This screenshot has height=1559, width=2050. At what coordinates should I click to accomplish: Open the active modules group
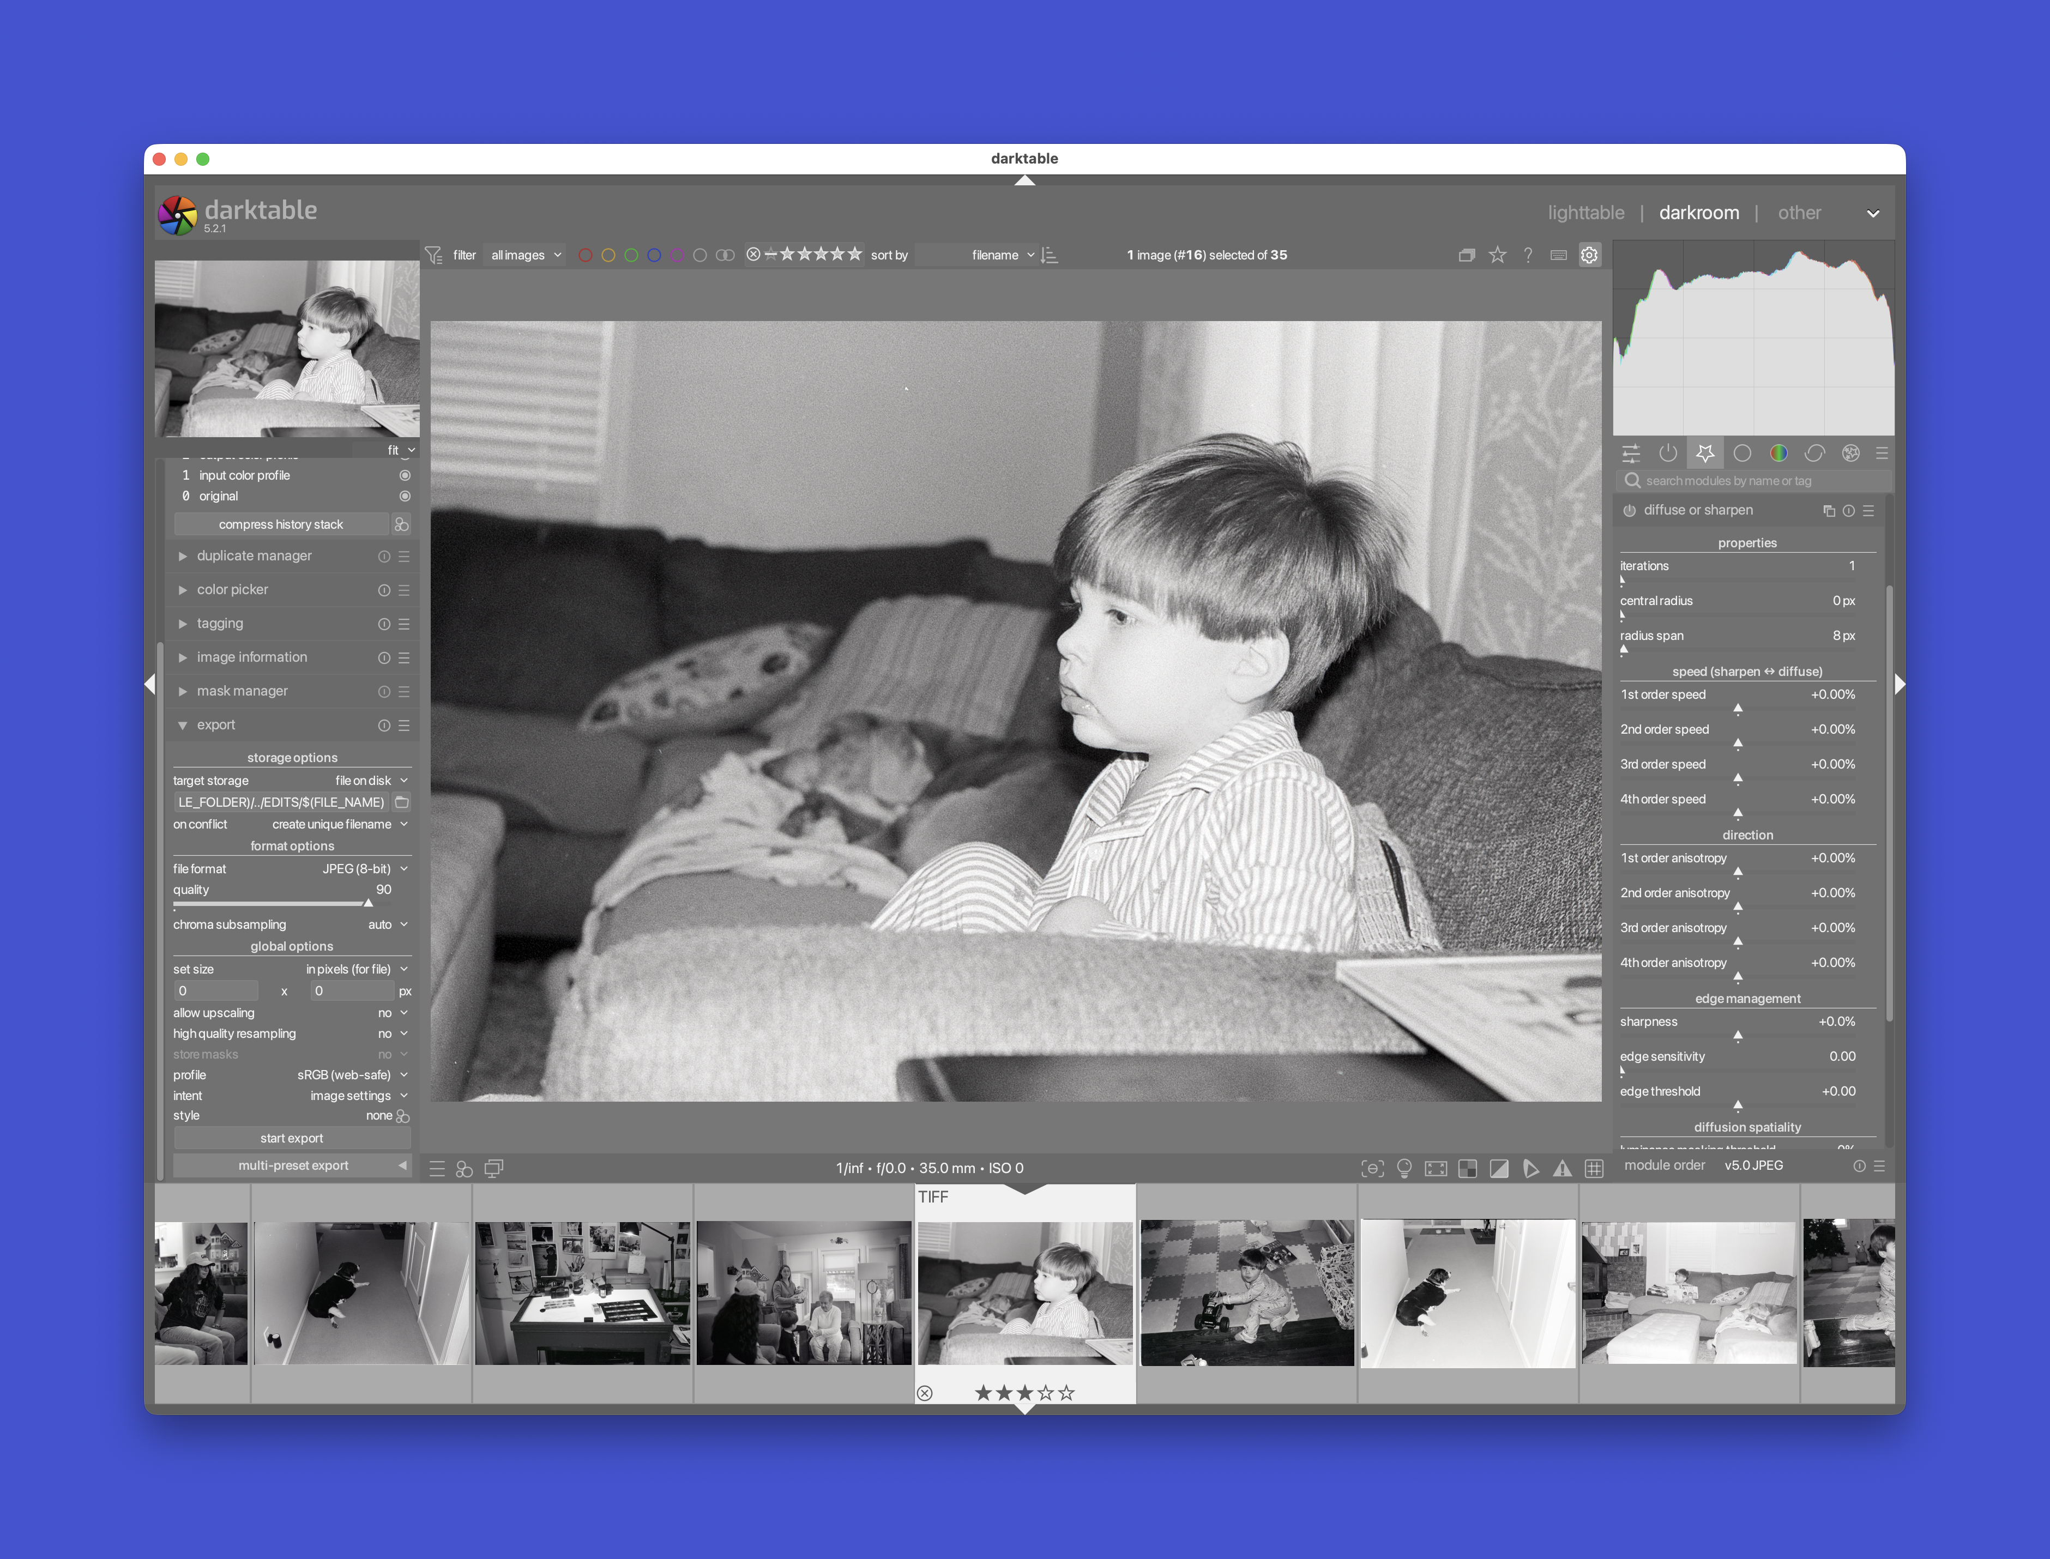(x=1668, y=453)
